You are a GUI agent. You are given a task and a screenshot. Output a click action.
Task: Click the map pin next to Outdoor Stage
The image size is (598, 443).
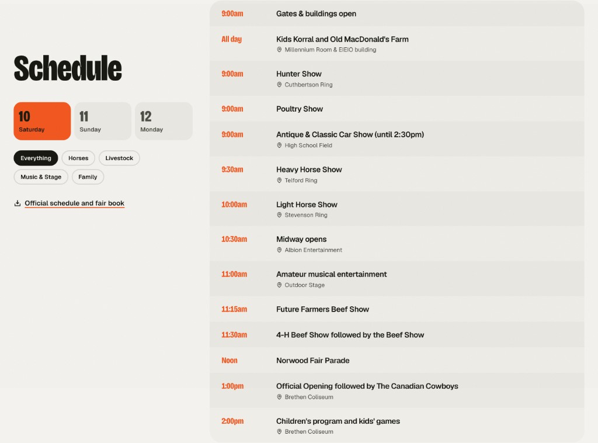pyautogui.click(x=279, y=285)
